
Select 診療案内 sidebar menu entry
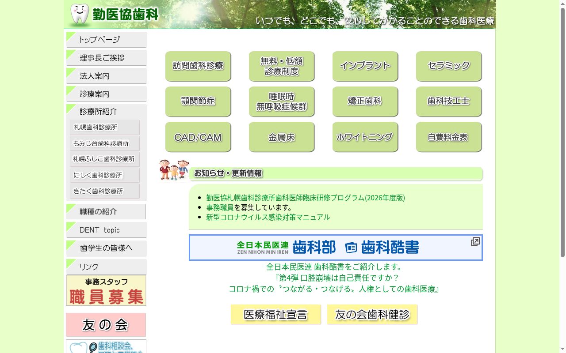(106, 94)
